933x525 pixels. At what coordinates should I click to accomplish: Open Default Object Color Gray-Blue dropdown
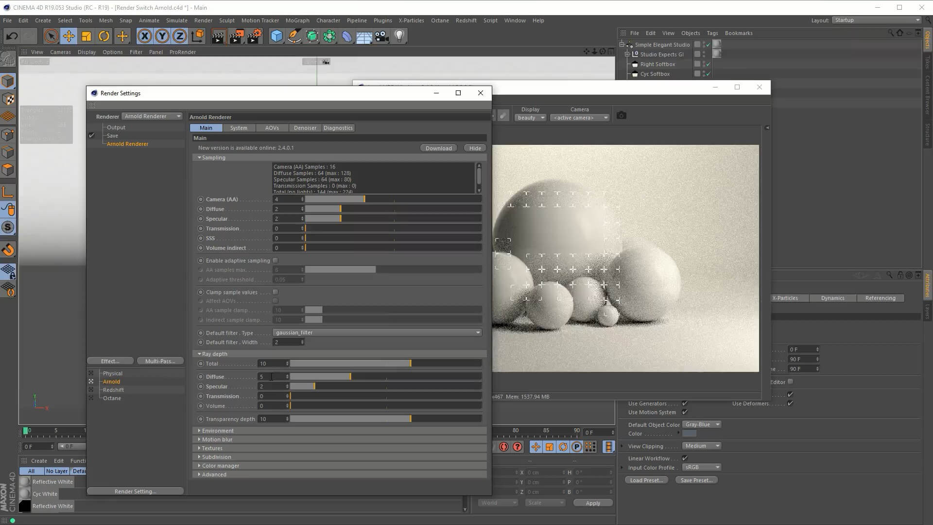702,424
